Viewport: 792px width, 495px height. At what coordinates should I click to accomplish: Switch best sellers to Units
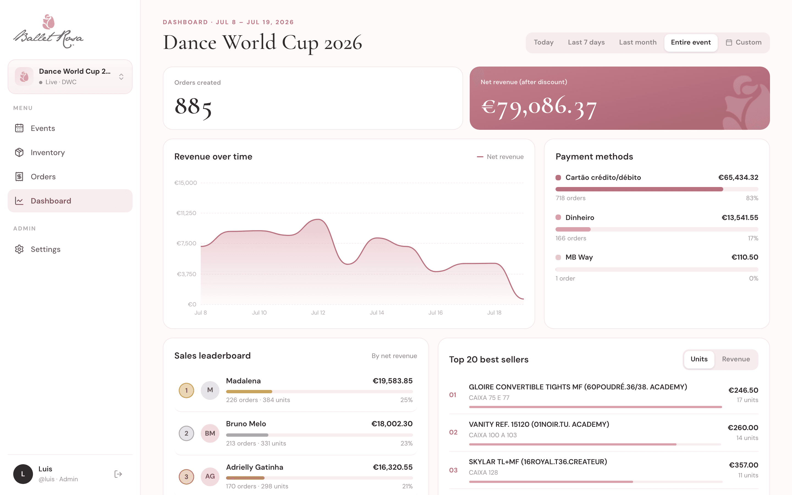pos(699,359)
